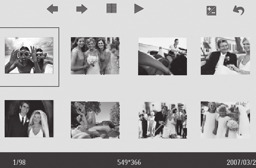This screenshot has width=256, height=168.
Task: Start slideshow with the play triangle
Action: [x=139, y=9]
